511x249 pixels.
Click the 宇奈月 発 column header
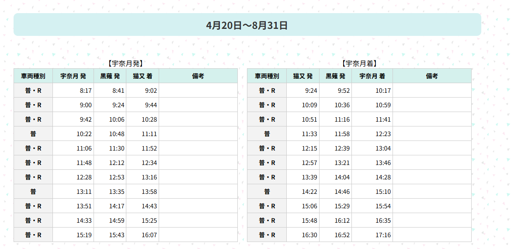[73, 76]
